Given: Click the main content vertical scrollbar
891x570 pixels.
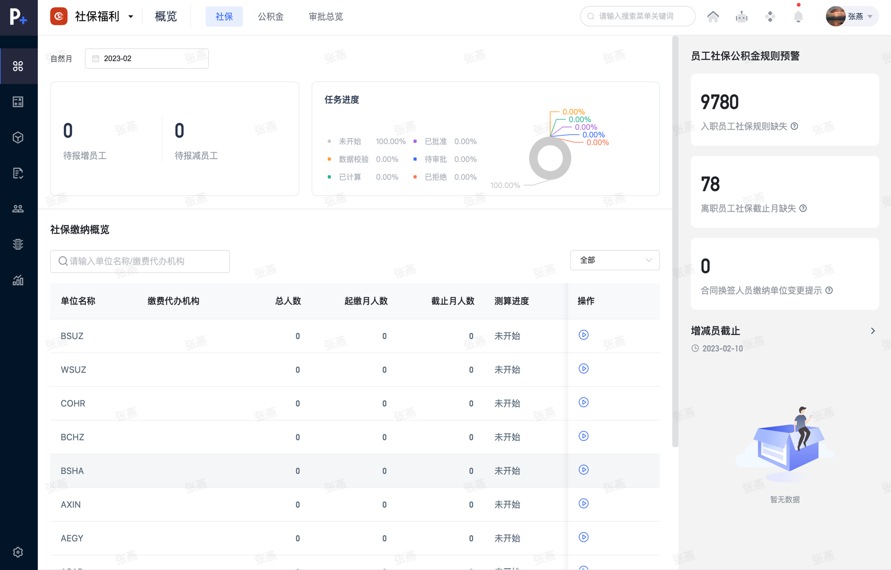Looking at the screenshot, I should click(x=675, y=241).
